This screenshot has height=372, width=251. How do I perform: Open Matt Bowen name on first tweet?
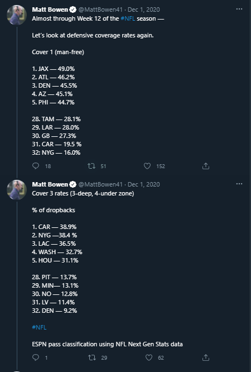50,9
